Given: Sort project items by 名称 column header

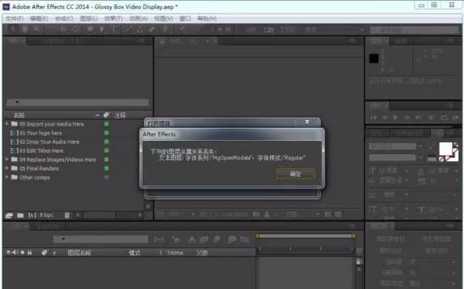Looking at the screenshot, I should coord(19,115).
